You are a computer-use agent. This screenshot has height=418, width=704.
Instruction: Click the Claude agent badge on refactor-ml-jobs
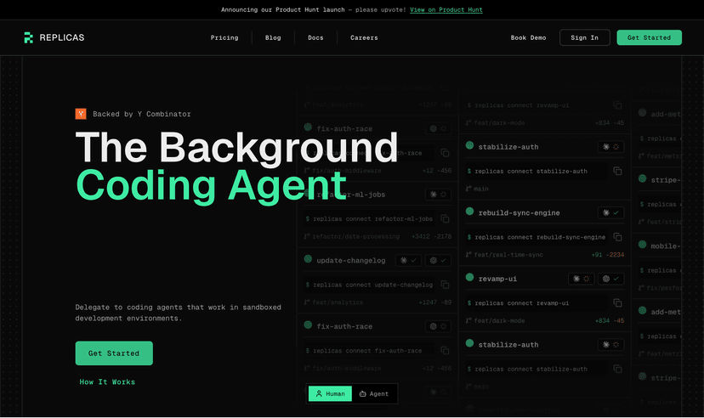438,195
